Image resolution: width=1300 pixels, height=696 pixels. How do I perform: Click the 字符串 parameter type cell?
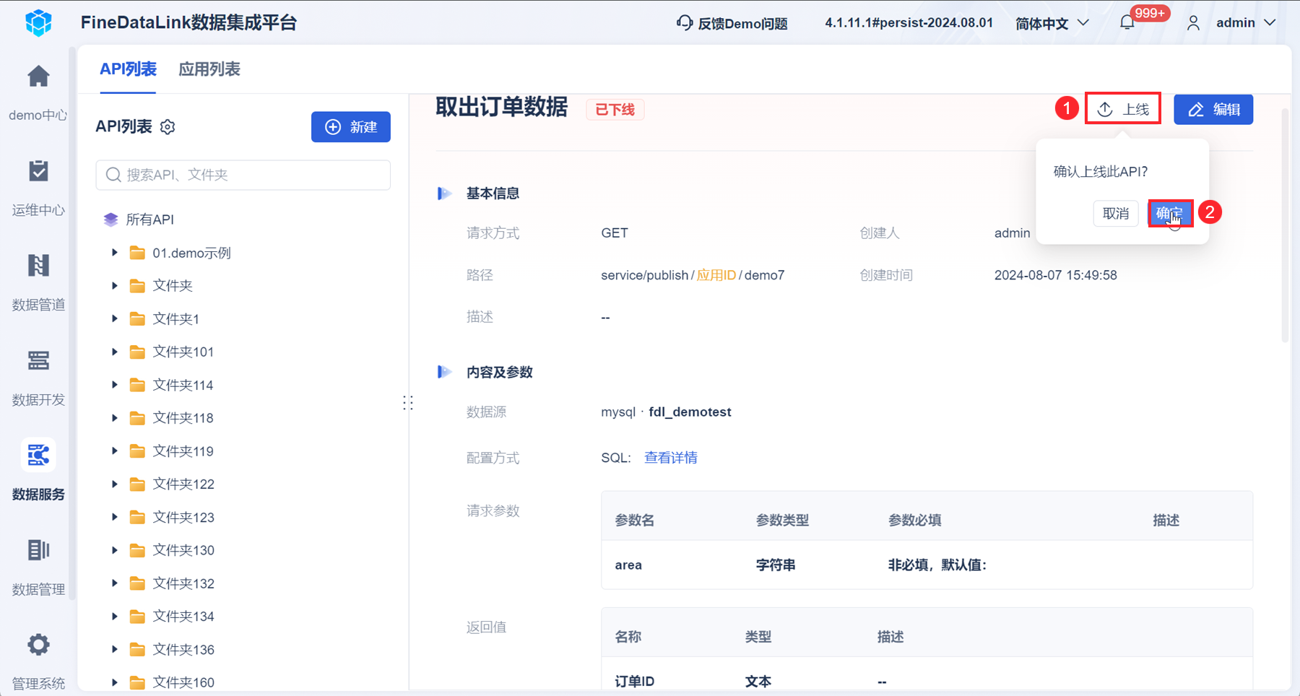pos(776,565)
